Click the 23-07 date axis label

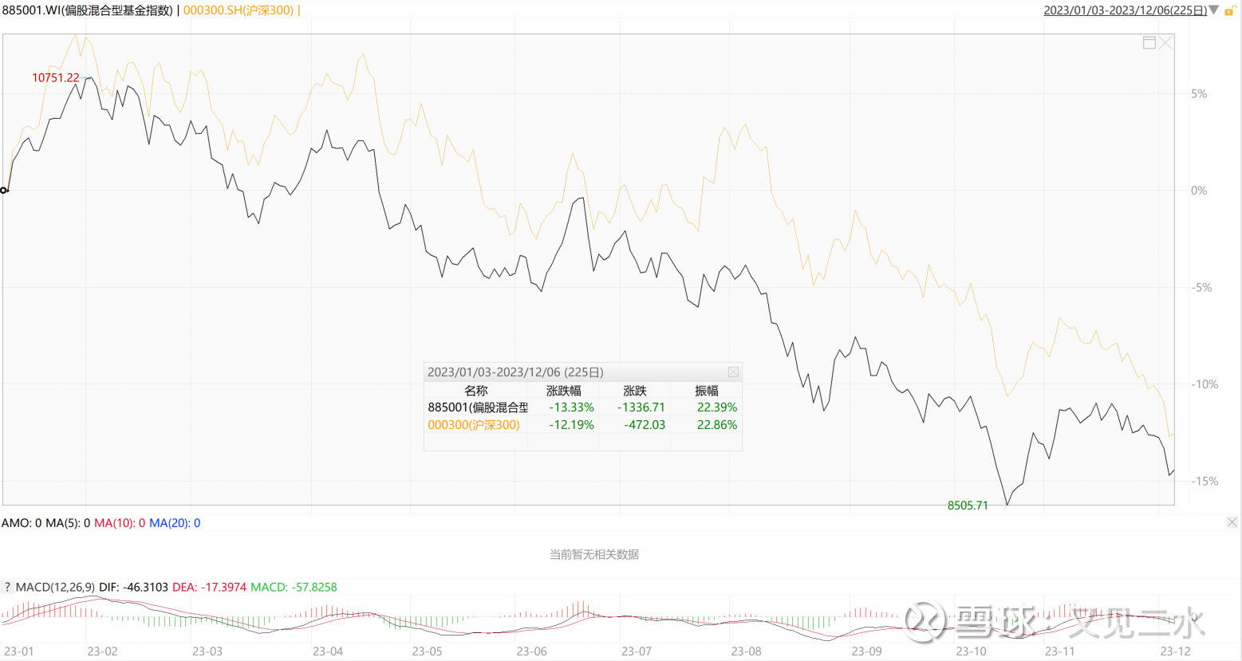(637, 651)
